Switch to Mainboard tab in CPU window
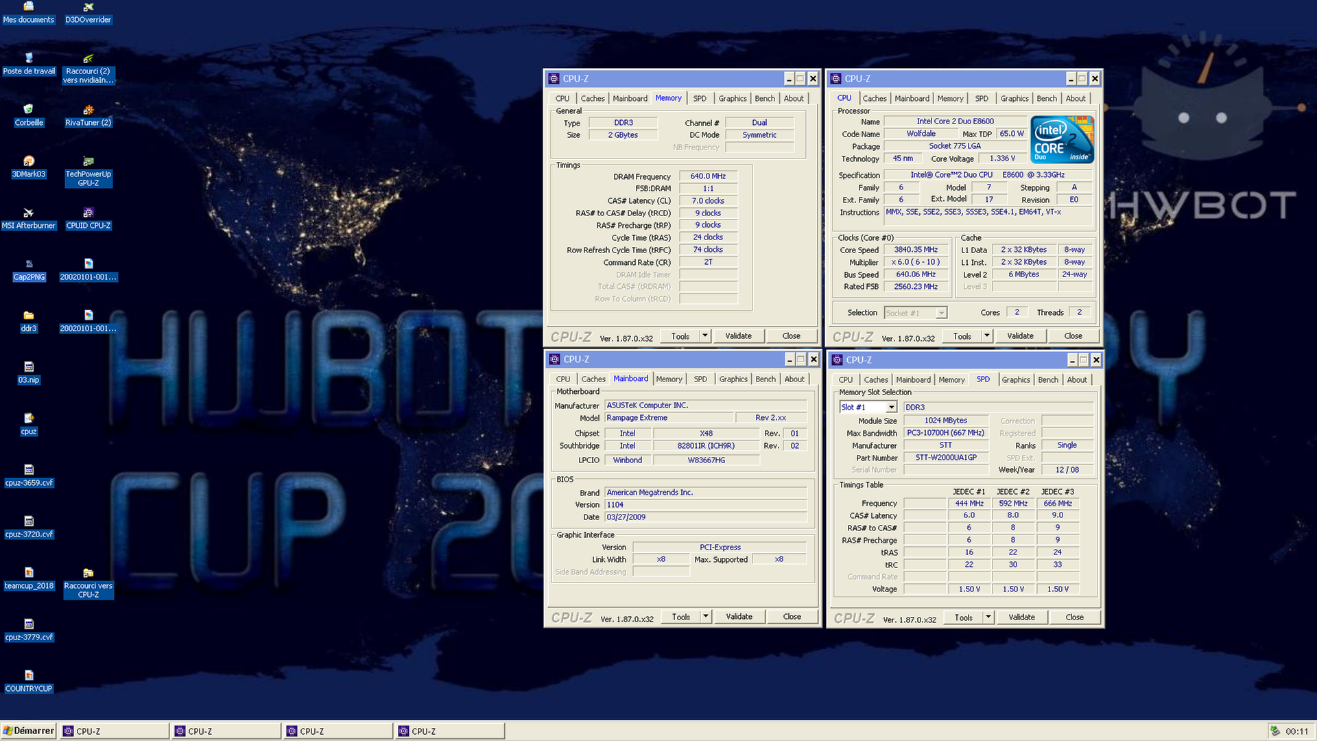Image resolution: width=1317 pixels, height=741 pixels. (912, 99)
